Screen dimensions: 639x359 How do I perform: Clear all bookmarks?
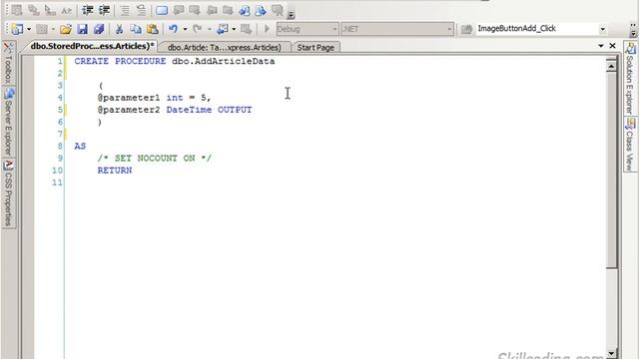(278, 10)
